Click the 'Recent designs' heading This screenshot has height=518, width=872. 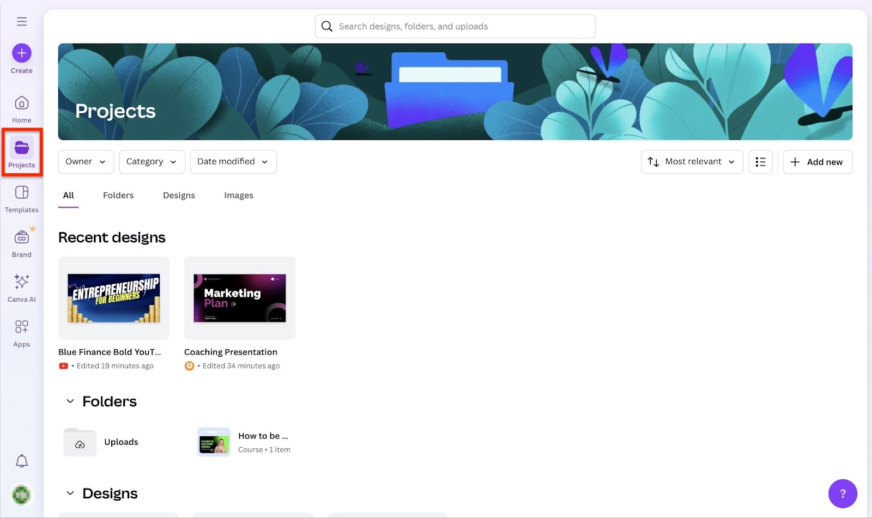(x=112, y=237)
